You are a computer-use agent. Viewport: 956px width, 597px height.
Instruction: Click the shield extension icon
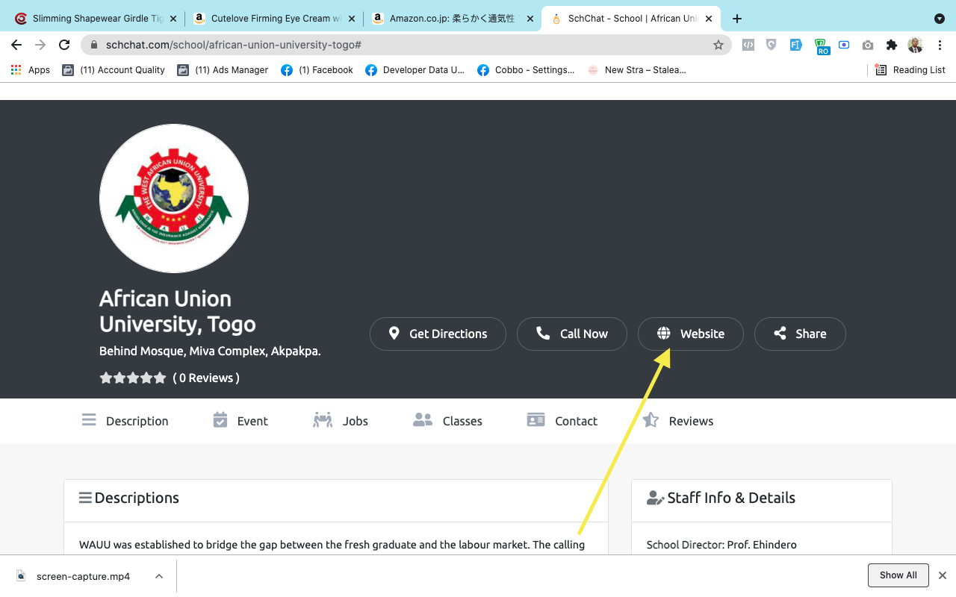[772, 45]
